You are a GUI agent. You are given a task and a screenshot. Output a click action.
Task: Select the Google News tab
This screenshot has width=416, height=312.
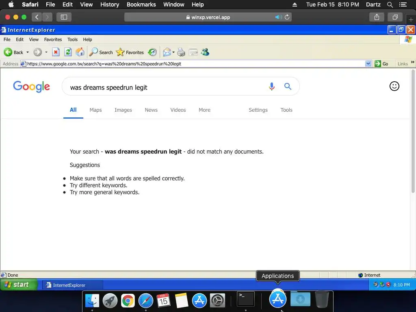[x=151, y=110]
